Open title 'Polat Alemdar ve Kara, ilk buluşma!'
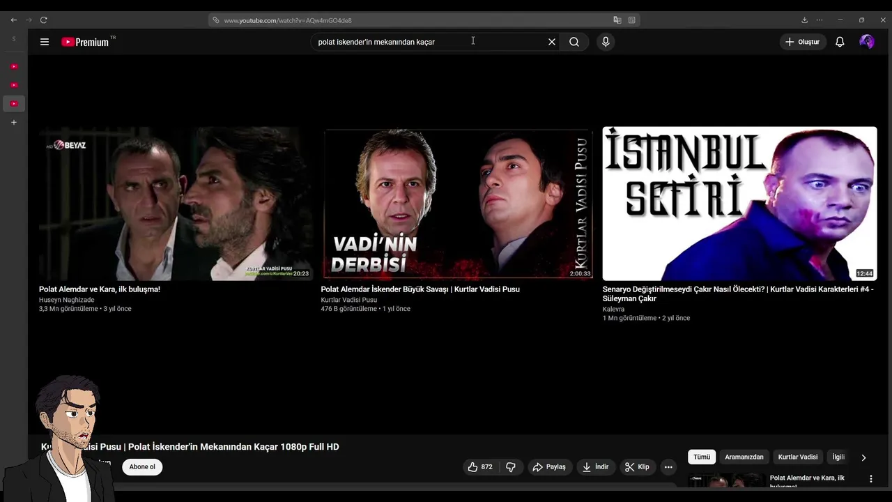Image resolution: width=892 pixels, height=502 pixels. pyautogui.click(x=100, y=289)
